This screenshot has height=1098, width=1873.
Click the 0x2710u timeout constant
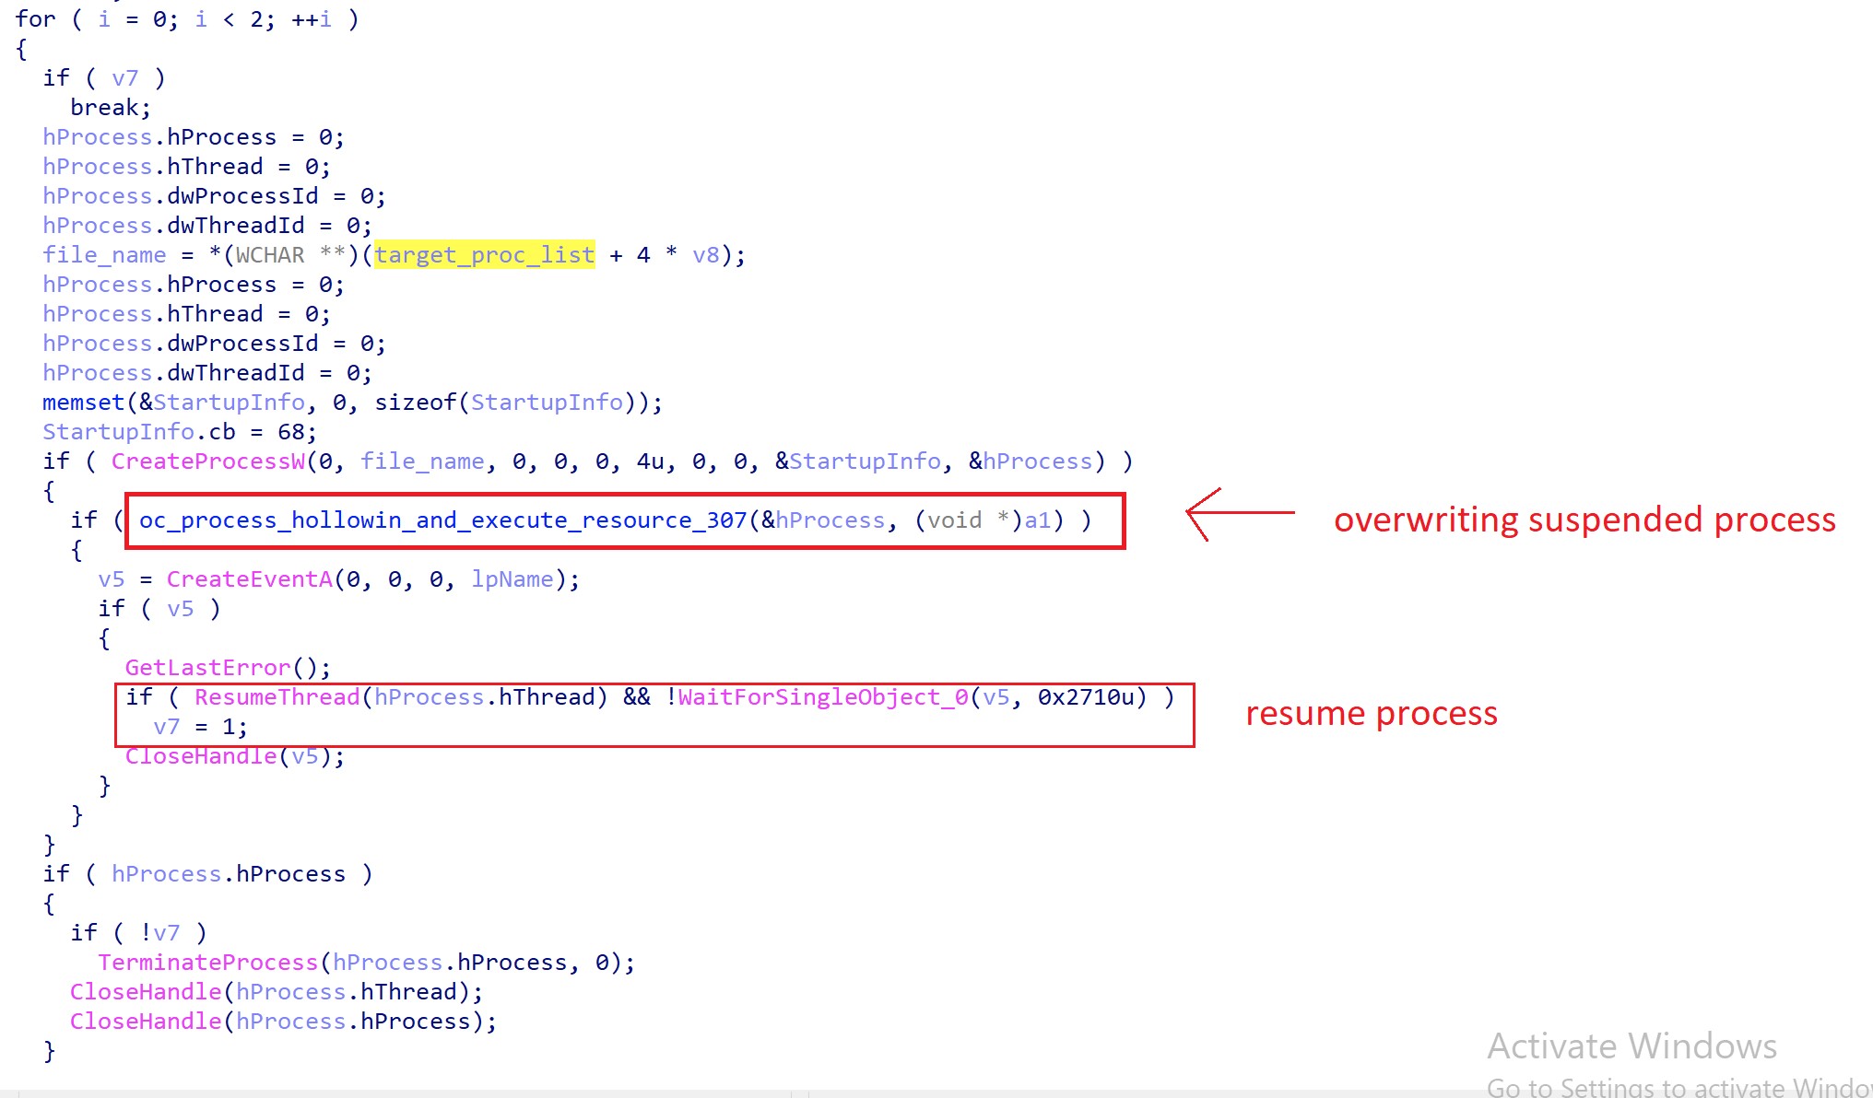coord(1086,697)
